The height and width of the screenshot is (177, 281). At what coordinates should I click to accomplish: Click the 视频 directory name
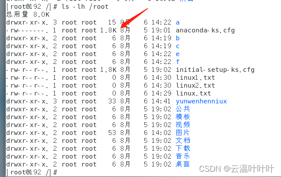pyautogui.click(x=183, y=125)
